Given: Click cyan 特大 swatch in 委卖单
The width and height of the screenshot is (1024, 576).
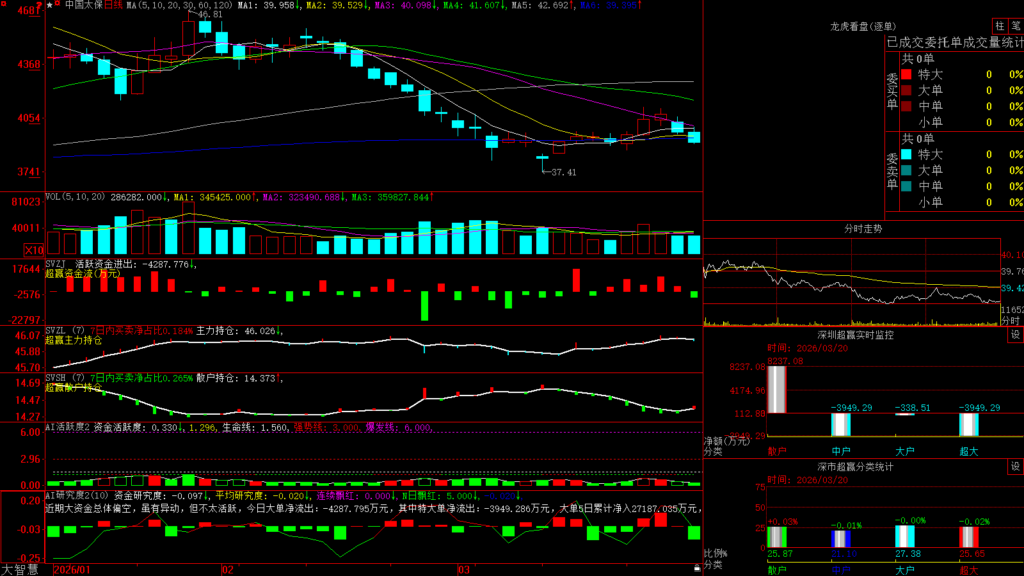Looking at the screenshot, I should pos(906,154).
